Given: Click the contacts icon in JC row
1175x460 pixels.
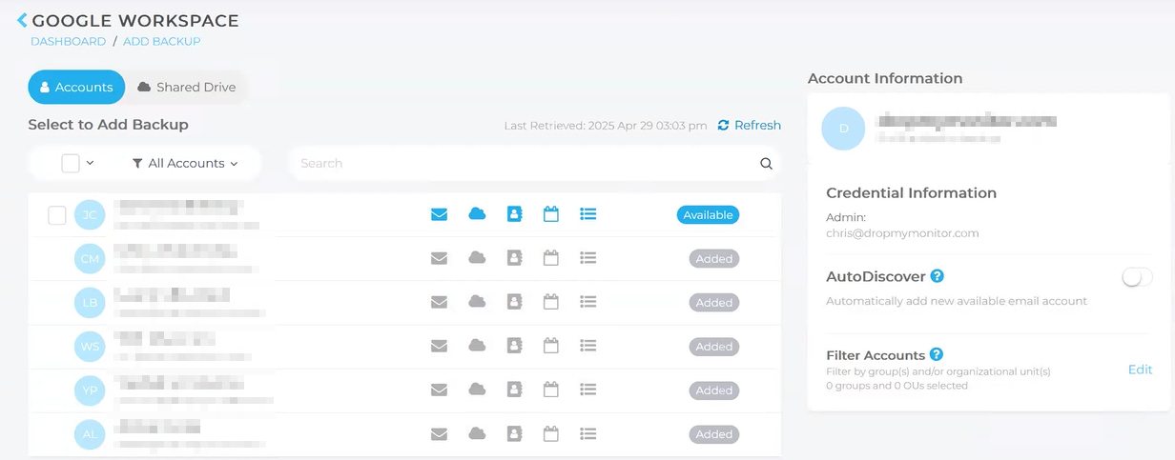Looking at the screenshot, I should pyautogui.click(x=514, y=214).
